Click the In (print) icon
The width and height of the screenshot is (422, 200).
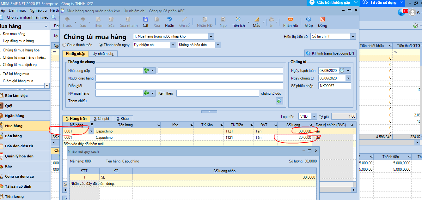[x=272, y=19]
